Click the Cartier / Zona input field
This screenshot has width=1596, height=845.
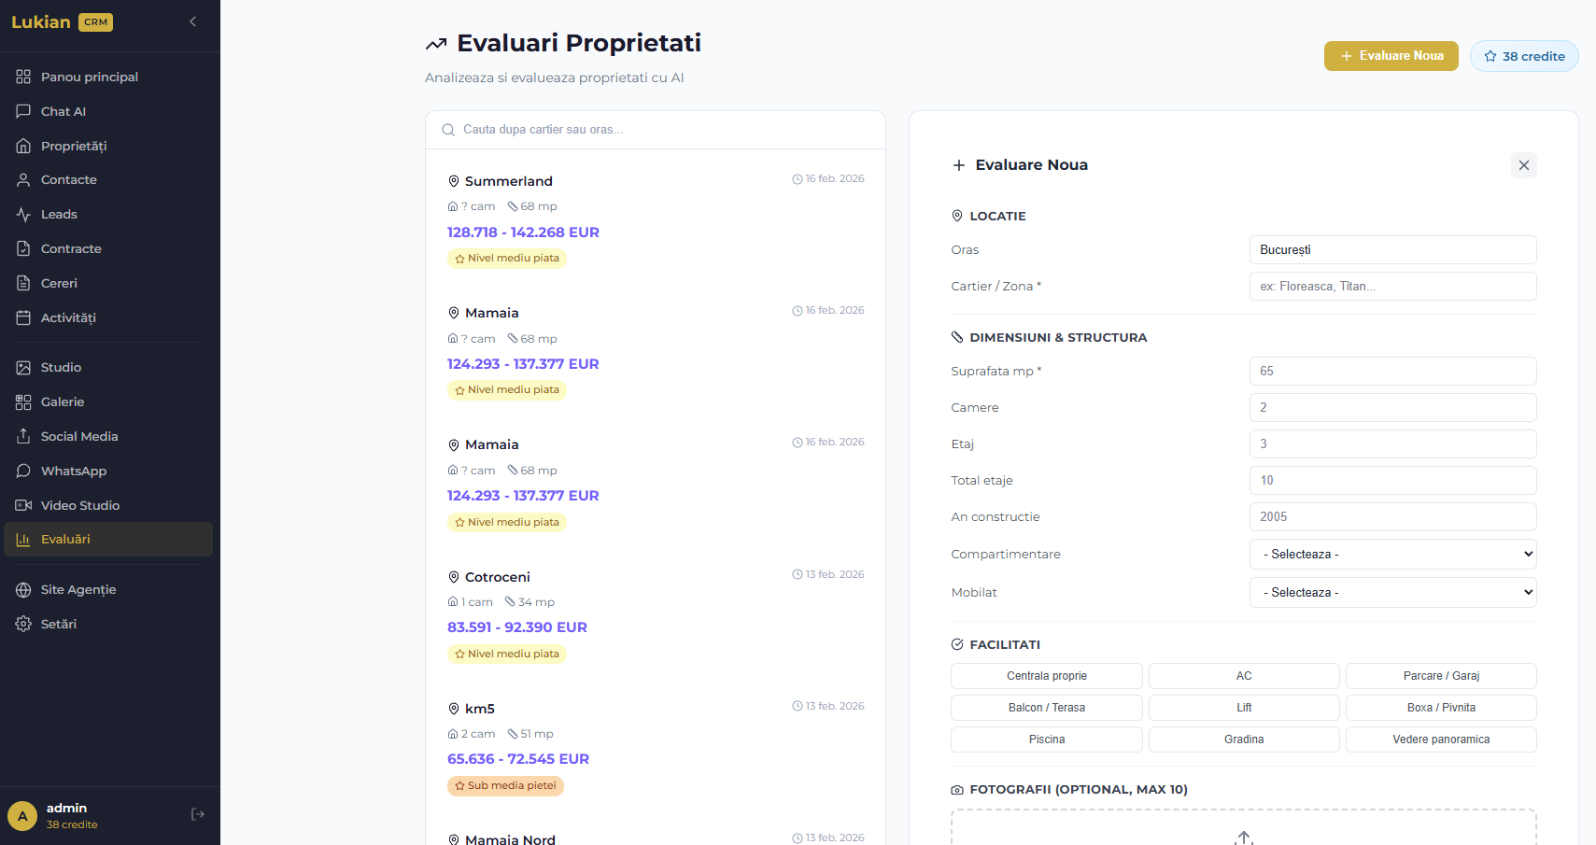click(1391, 287)
